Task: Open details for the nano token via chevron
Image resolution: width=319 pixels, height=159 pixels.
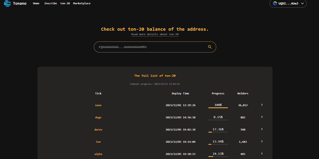Action: click(262, 105)
